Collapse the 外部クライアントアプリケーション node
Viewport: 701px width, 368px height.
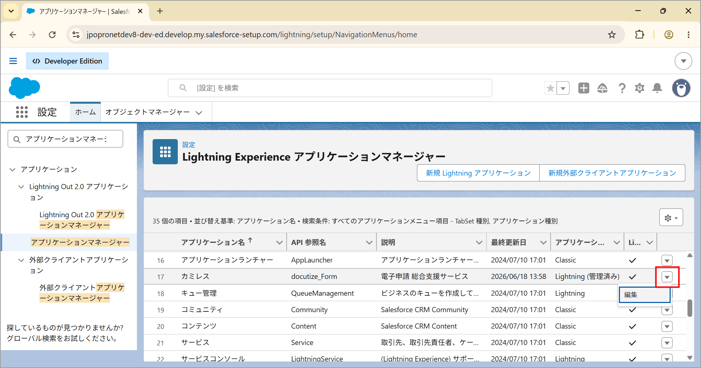[21, 260]
